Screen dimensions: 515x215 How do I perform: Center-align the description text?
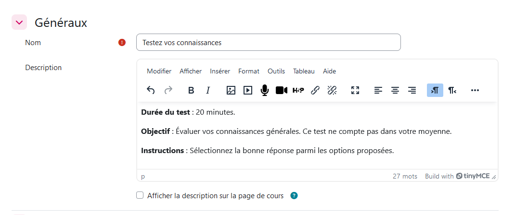(x=395, y=90)
